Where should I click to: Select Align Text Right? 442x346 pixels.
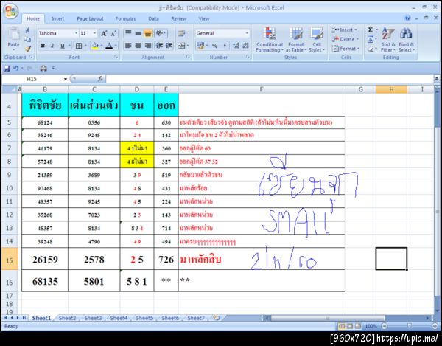click(148, 46)
